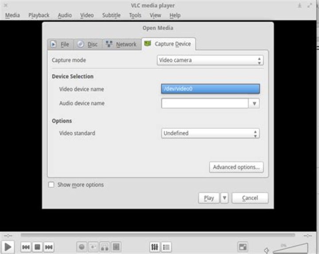Click the previous track button
Image resolution: width=319 pixels, height=254 pixels.
coord(26,247)
